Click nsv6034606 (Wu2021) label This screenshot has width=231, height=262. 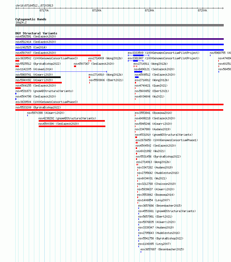pyautogui.click(x=150, y=97)
